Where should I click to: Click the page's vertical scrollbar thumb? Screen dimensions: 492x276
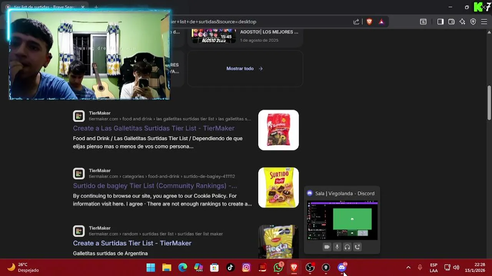pos(489,103)
